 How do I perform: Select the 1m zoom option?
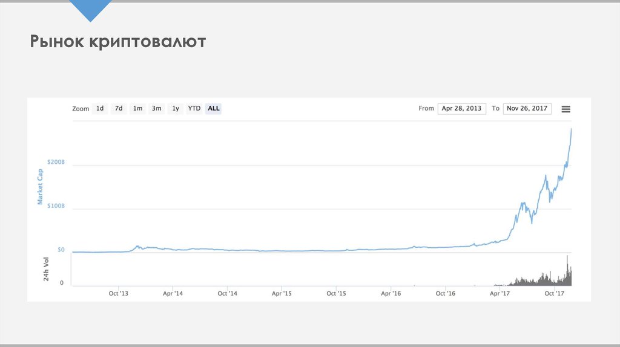pos(137,109)
